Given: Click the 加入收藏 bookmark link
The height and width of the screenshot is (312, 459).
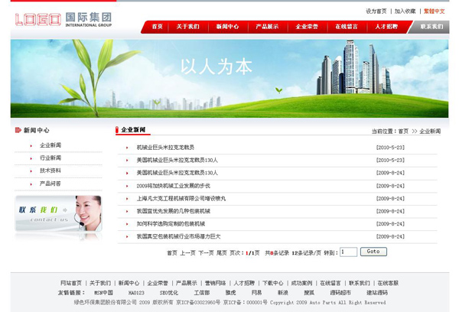Looking at the screenshot, I should 405,11.
